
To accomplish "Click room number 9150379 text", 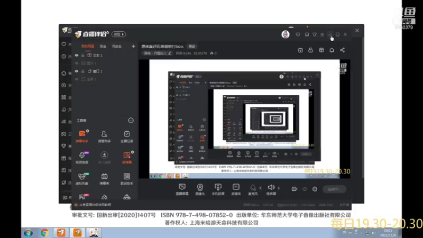I will (x=200, y=53).
